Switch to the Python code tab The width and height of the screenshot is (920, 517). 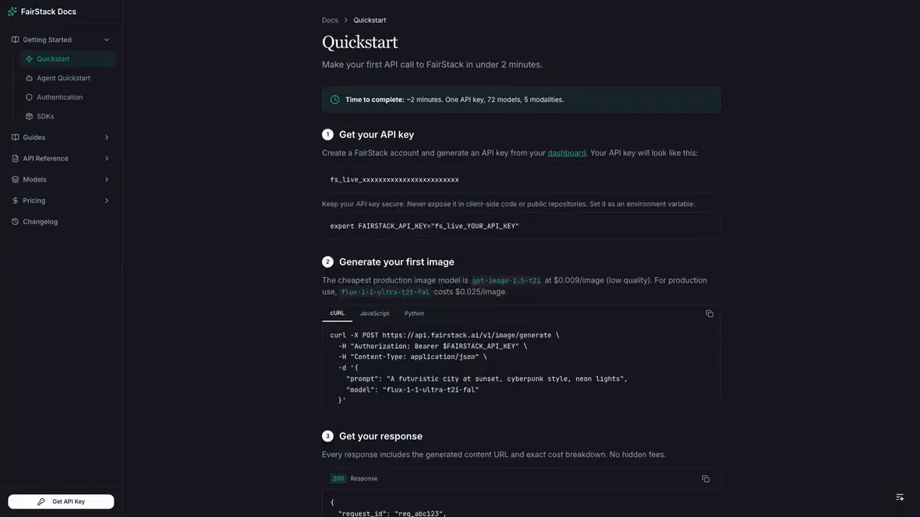tap(414, 314)
